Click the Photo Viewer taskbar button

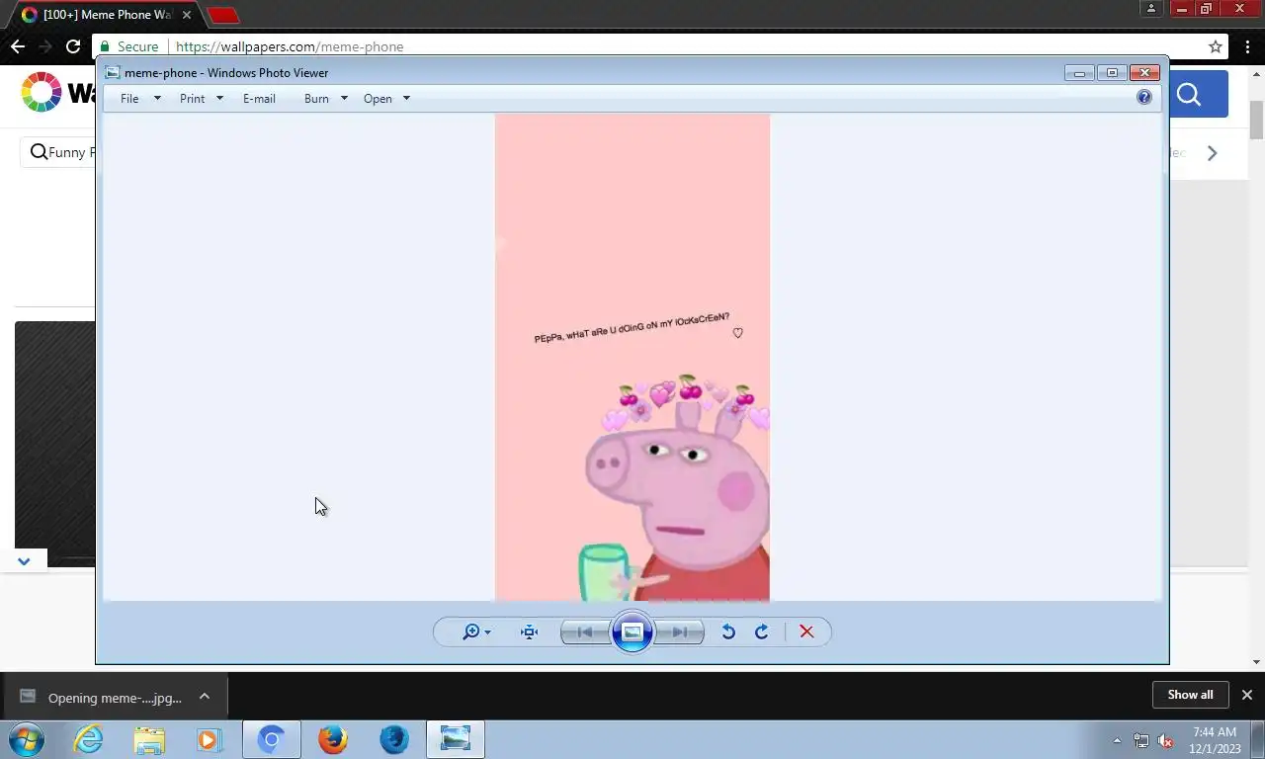(x=456, y=739)
